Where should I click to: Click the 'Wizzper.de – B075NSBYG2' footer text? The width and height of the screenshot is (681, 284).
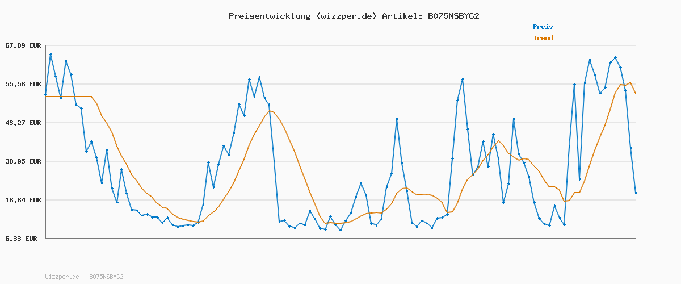tap(84, 277)
